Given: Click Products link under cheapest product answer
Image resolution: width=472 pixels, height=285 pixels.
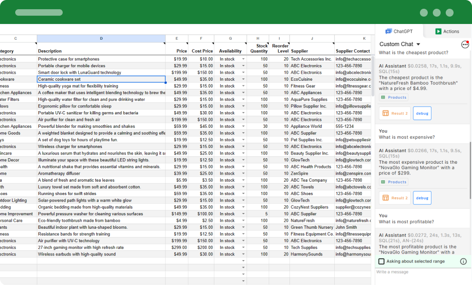Looking at the screenshot, I should 394,97.
